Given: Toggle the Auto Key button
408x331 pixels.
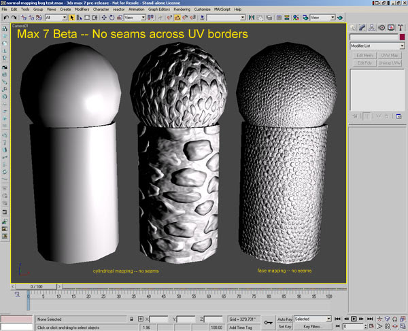Looking at the screenshot, I should click(x=285, y=319).
